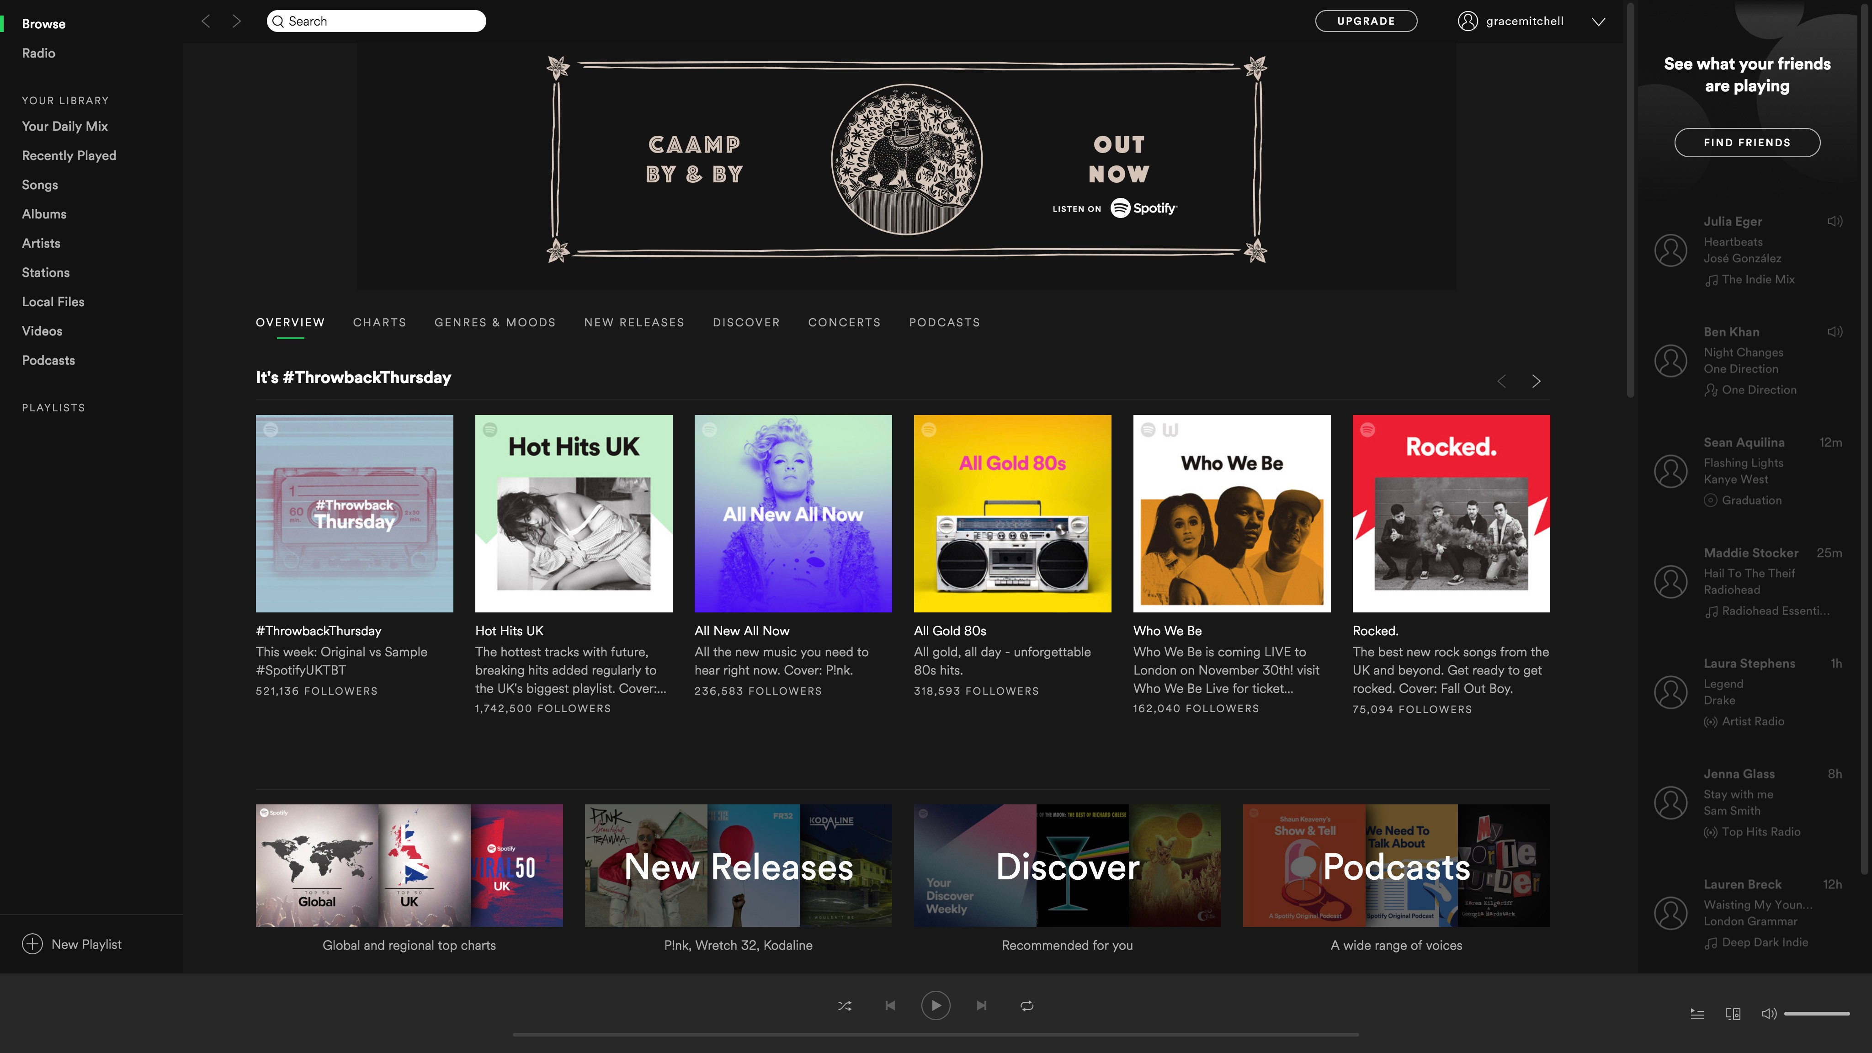
Task: Click Lauren Breck's profile avatar
Action: [x=1671, y=913]
